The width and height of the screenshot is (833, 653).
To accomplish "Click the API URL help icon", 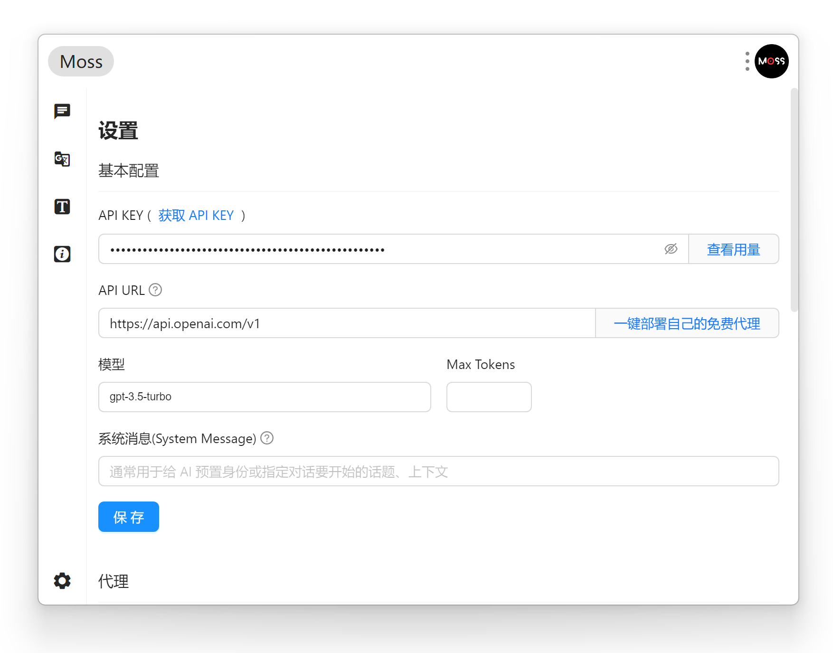I will tap(155, 290).
